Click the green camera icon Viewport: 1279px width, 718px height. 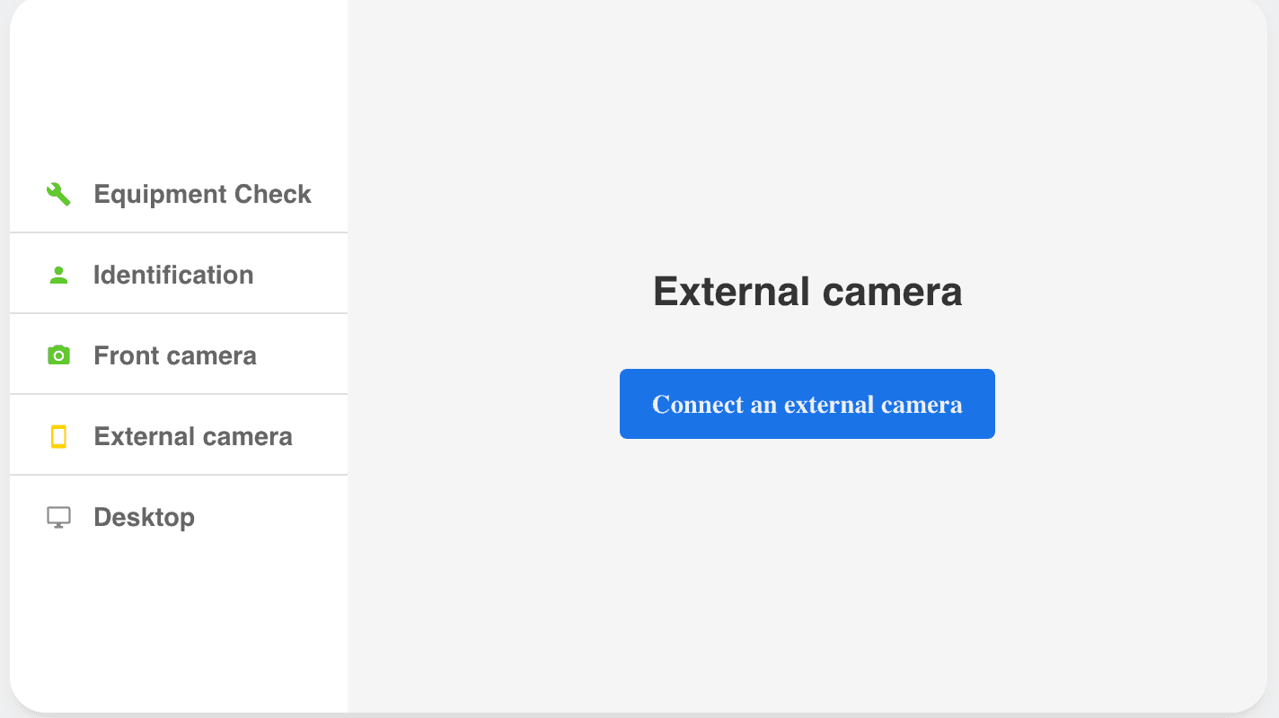pyautogui.click(x=58, y=355)
